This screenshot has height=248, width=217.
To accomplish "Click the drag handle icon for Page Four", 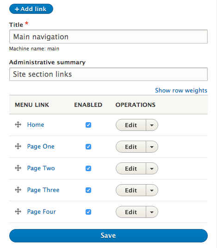I will tap(18, 211).
